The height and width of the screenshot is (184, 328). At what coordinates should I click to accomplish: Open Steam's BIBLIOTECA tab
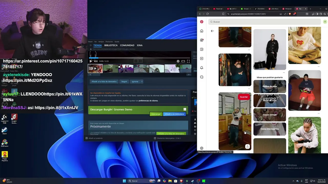[111, 45]
